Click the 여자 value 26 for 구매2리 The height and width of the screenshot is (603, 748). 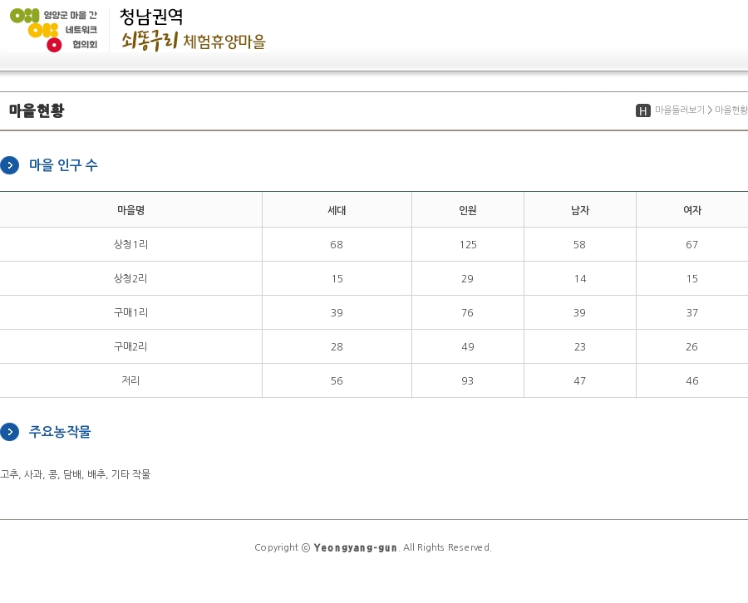(x=692, y=346)
